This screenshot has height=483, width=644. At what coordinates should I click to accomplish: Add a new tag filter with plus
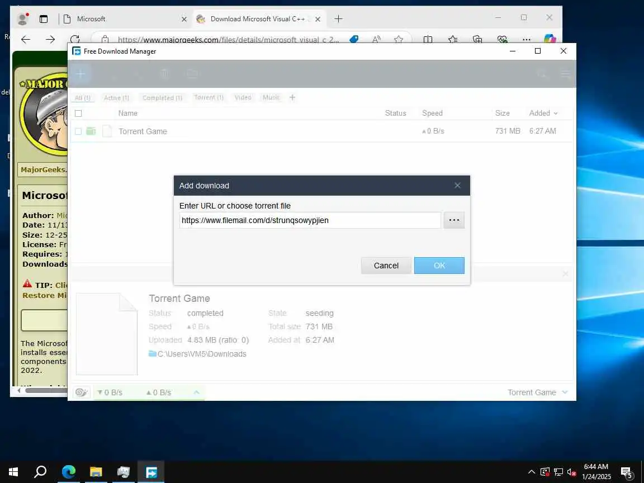tap(292, 97)
